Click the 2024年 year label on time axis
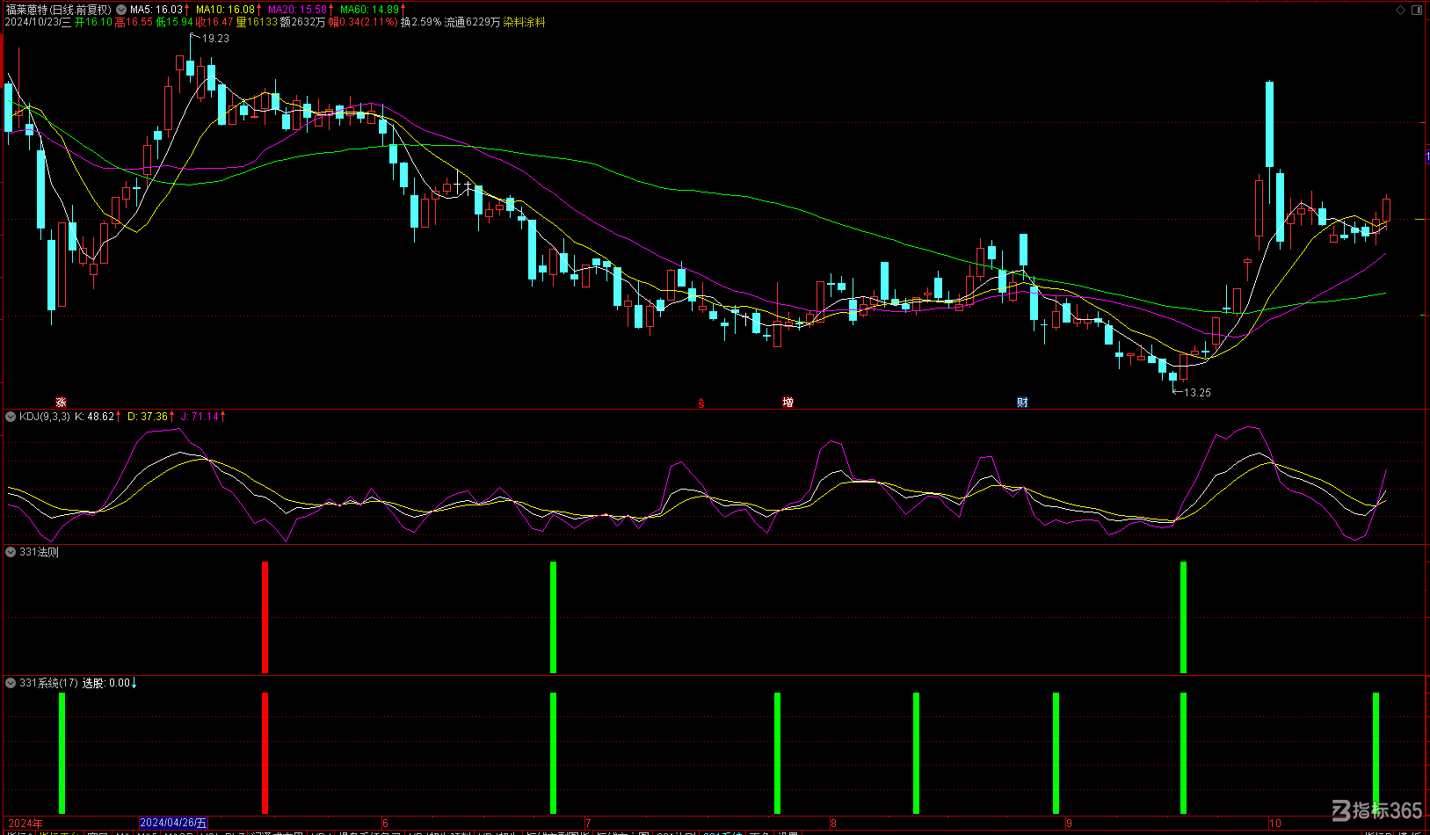 point(25,824)
